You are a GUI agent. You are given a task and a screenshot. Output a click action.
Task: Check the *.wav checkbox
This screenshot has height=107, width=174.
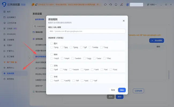94,58
